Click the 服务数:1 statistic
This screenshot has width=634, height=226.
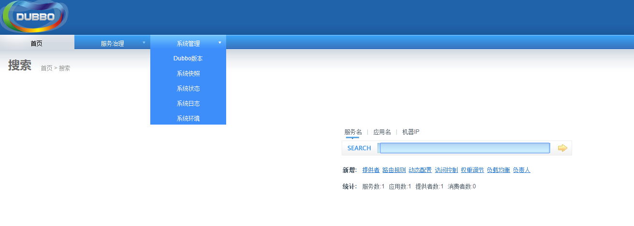[x=373, y=186]
